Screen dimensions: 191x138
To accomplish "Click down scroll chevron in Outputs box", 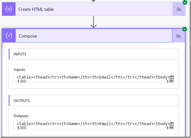I will [171, 127].
